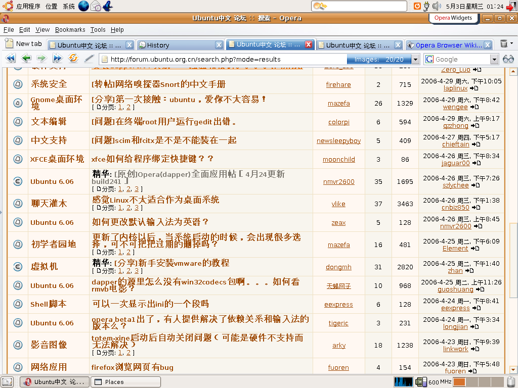
Task: Open Opera Widgets button
Action: coord(453,18)
